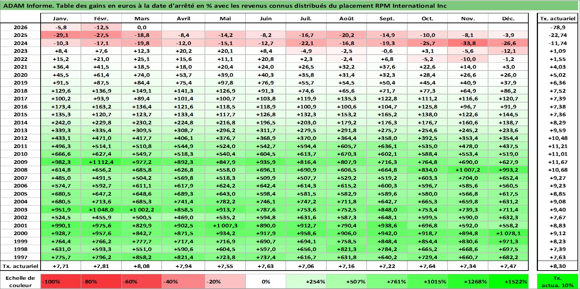
Task: Click the +20,2 cell for Avril 2023
Action: [x=183, y=51]
